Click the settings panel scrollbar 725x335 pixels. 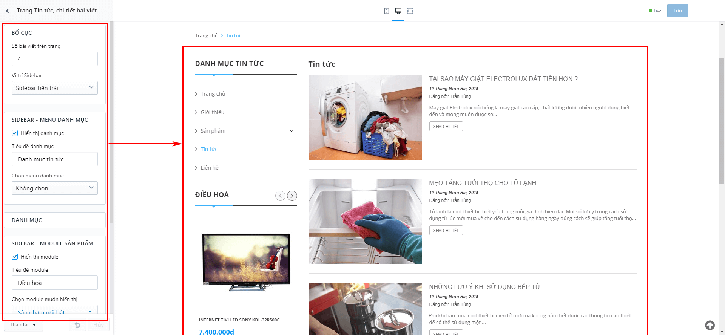tap(111, 122)
